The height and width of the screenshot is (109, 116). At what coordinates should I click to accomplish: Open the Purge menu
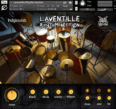tap(67, 6)
